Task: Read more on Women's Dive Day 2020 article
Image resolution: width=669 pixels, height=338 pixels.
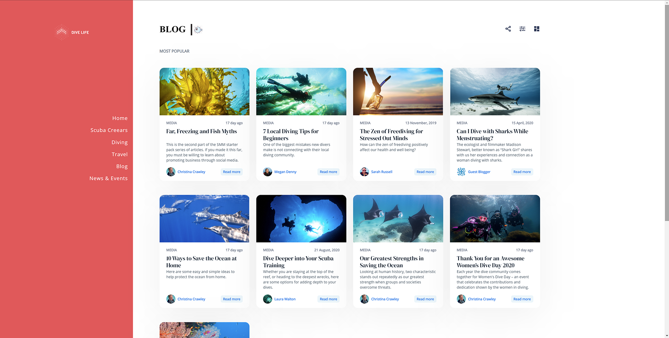Action: click(522, 299)
